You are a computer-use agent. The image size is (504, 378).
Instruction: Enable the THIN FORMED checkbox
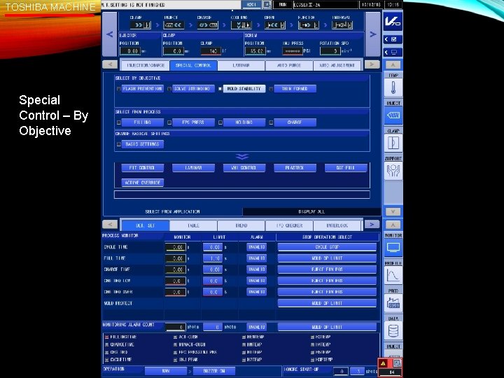(x=271, y=89)
